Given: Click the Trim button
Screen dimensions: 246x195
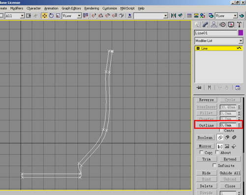Looking at the screenshot, I should click(207, 159).
